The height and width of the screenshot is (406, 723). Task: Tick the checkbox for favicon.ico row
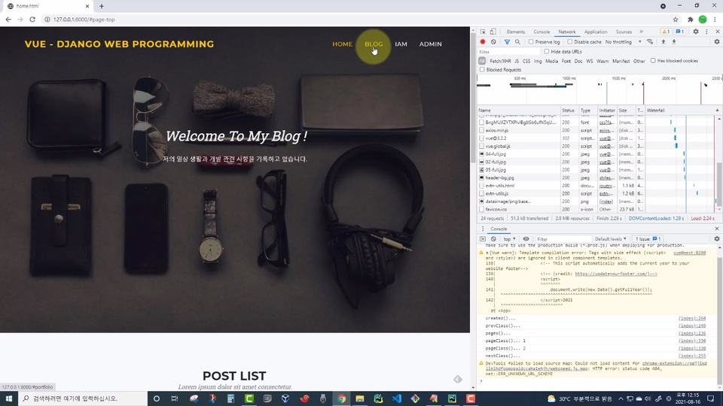click(482, 209)
